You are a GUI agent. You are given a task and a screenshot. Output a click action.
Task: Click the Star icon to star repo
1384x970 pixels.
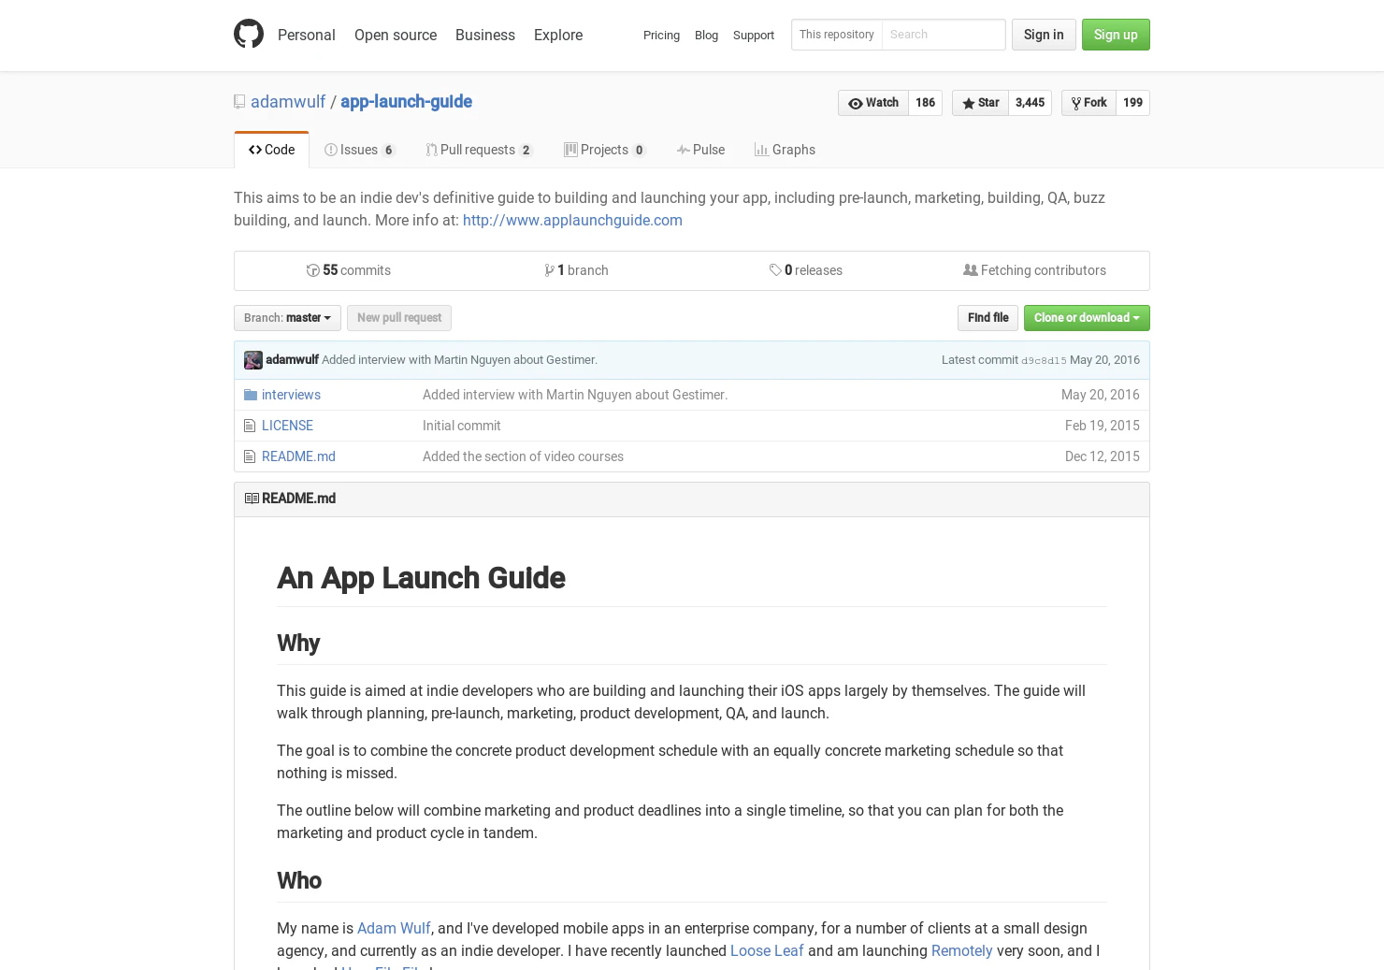pos(968,103)
